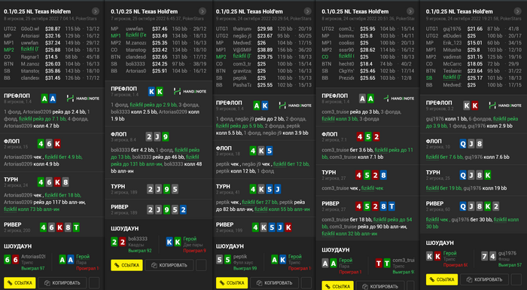This screenshot has height=290, width=527.
Task: Click Hand2Note logo in the G0oD.wl hand
Action: [83, 98]
